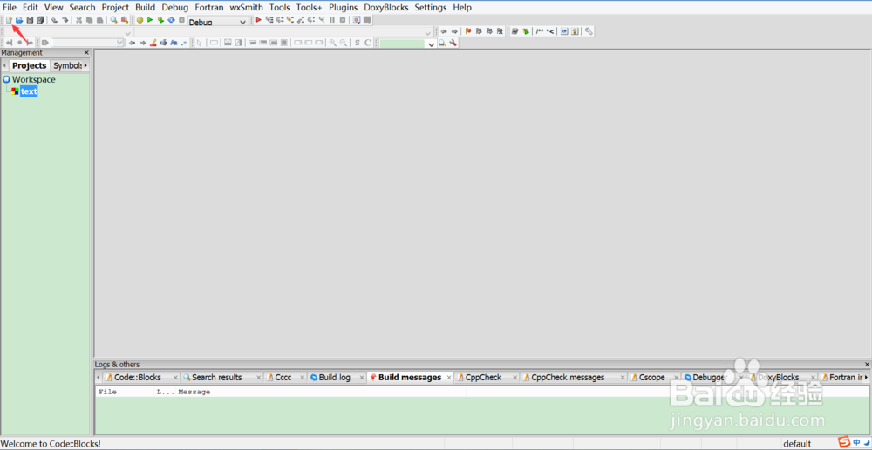Switch to the Projects tab

(30, 65)
